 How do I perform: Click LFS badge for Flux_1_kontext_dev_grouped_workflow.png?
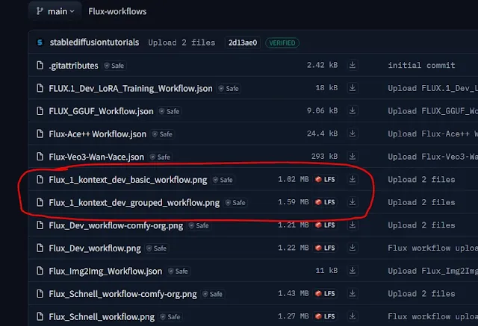[x=326, y=202]
